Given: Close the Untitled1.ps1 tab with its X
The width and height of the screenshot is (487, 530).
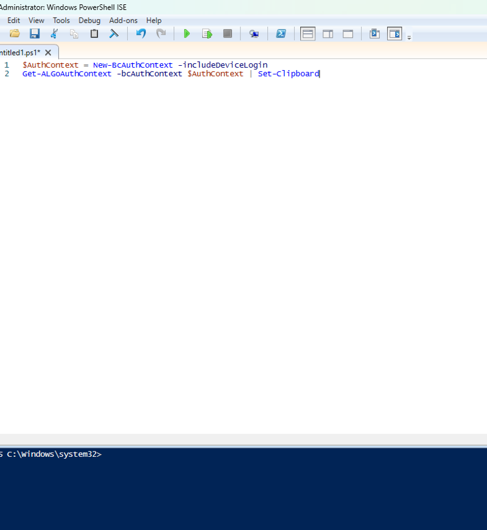Looking at the screenshot, I should pyautogui.click(x=48, y=53).
